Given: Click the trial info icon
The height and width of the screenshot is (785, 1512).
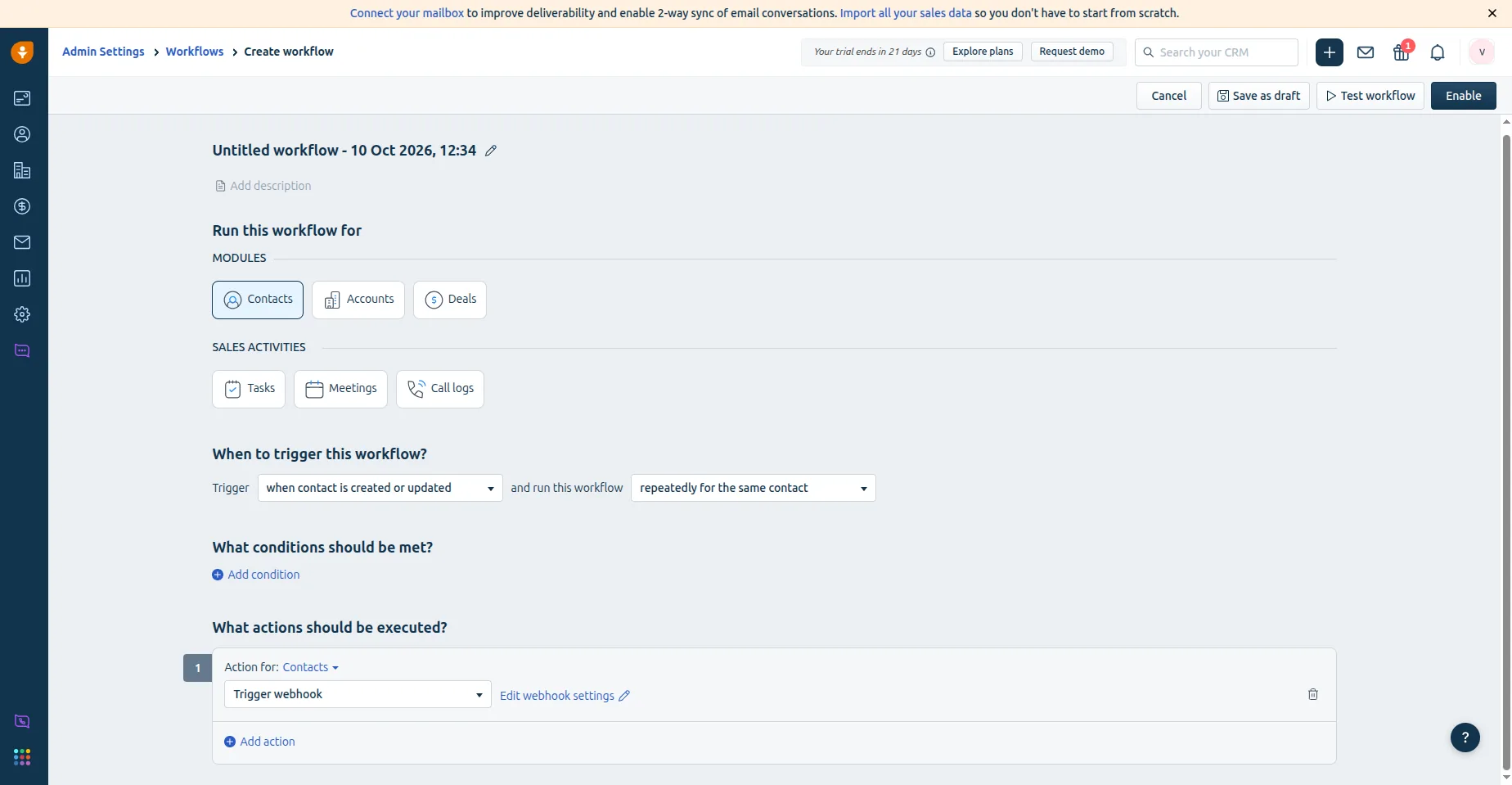Looking at the screenshot, I should tap(930, 52).
